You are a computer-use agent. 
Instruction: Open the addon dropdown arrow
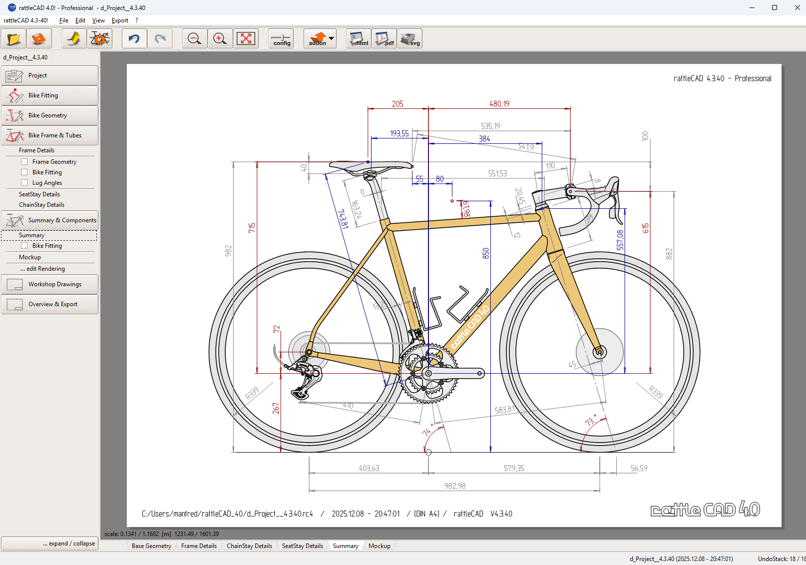coord(331,38)
